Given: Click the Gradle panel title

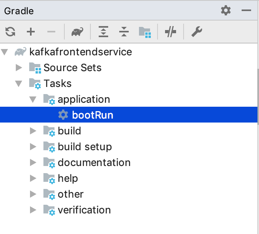Looking at the screenshot, I should (x=19, y=11).
